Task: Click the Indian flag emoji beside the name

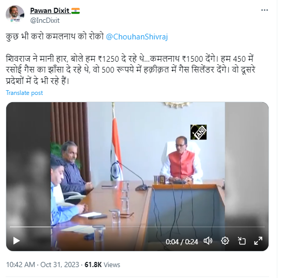Action: (x=76, y=11)
